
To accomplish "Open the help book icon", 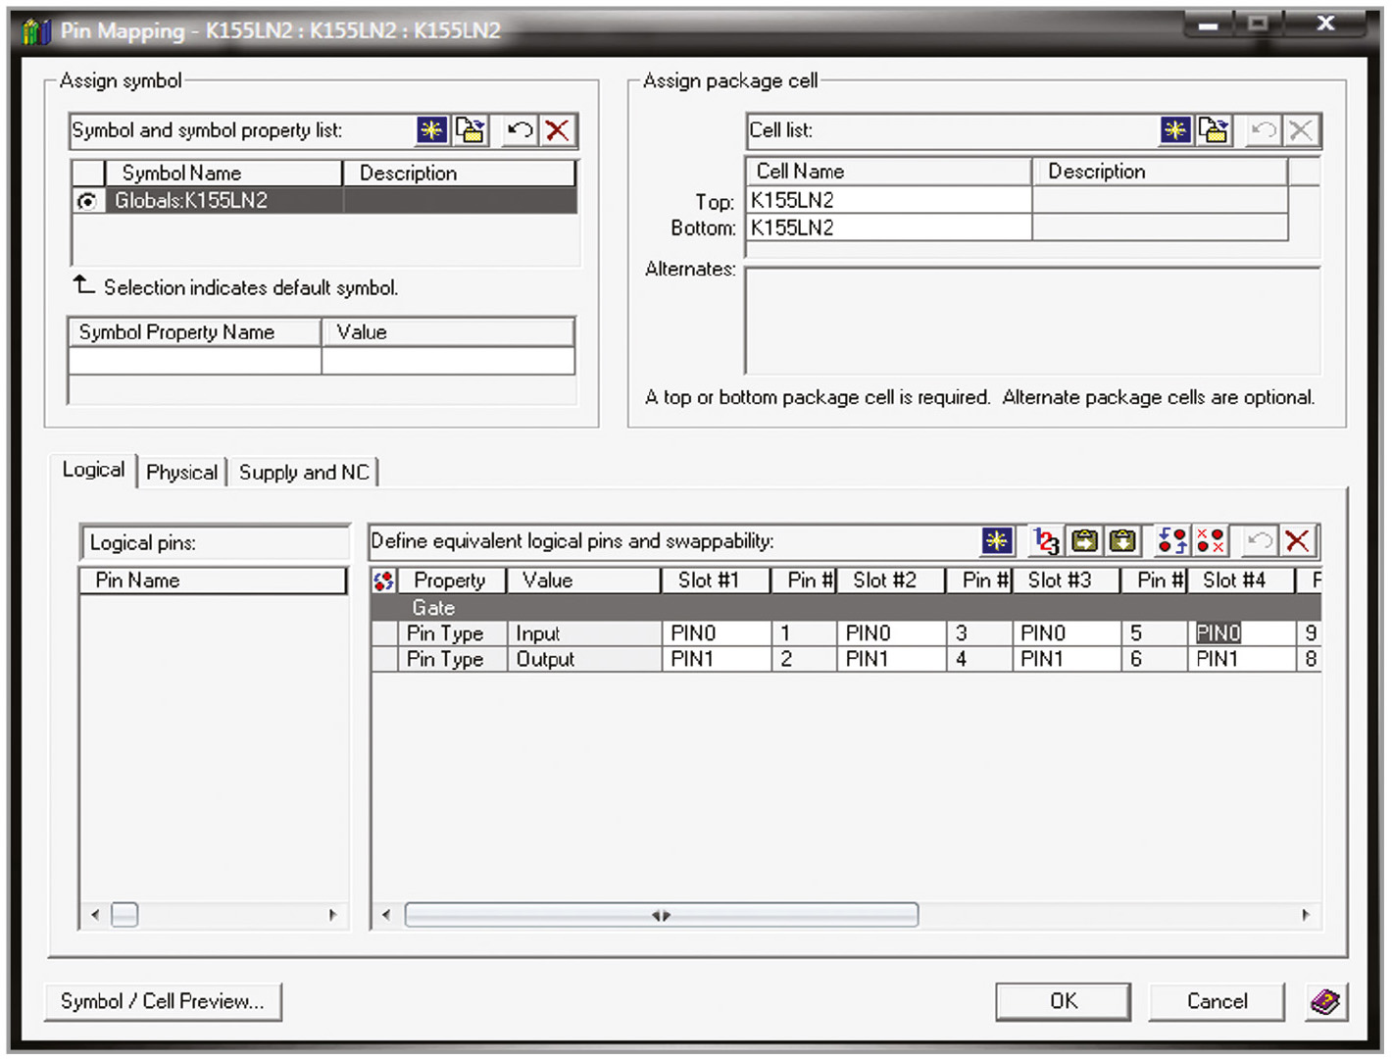I will tap(1325, 1002).
